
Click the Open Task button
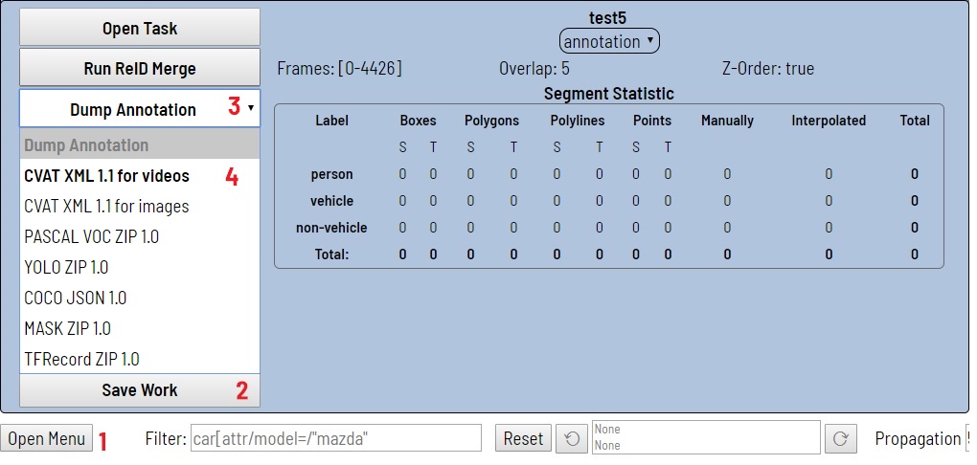(x=140, y=29)
